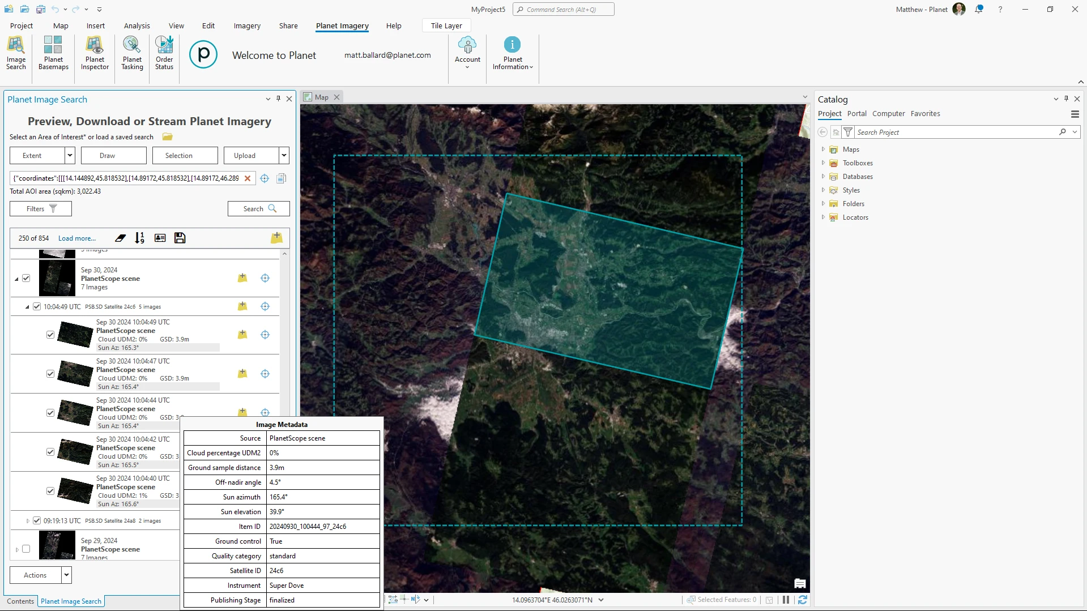Click the Search Project input field

(x=957, y=132)
